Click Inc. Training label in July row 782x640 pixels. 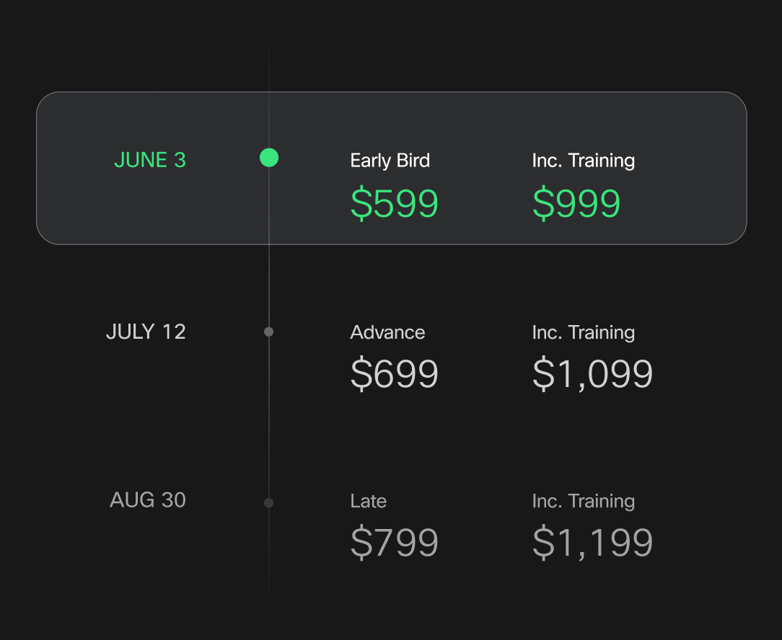pos(584,332)
